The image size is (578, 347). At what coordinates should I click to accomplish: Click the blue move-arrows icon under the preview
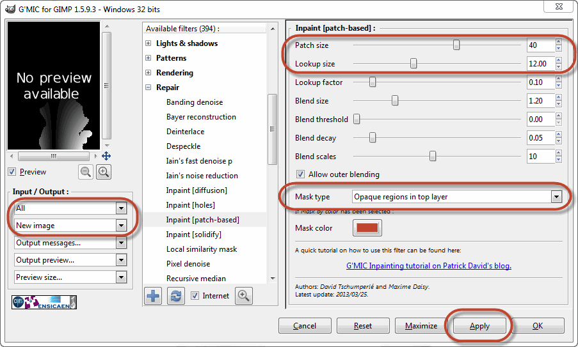coord(106,156)
